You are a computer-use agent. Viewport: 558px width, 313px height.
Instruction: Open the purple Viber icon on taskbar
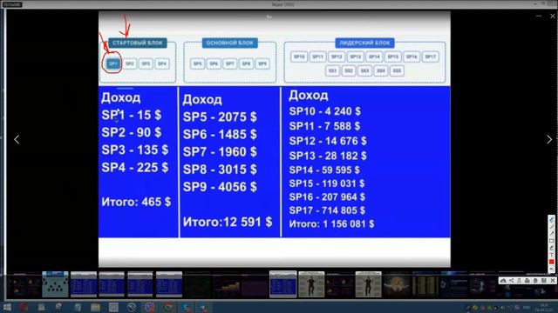(x=150, y=307)
